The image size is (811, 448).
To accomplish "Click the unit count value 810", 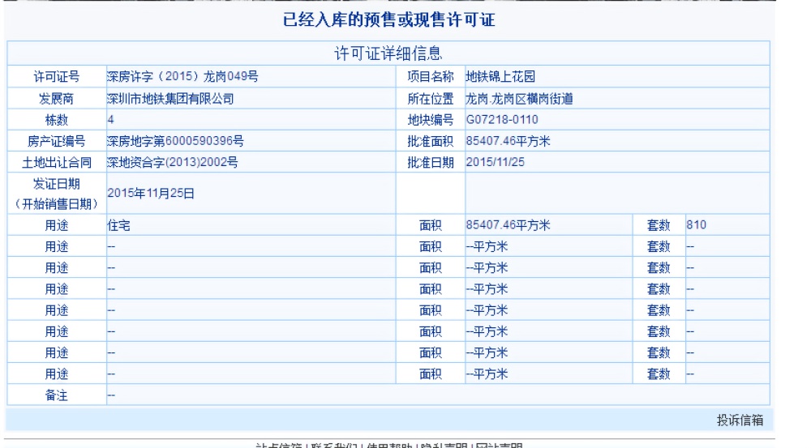I will coord(697,226).
